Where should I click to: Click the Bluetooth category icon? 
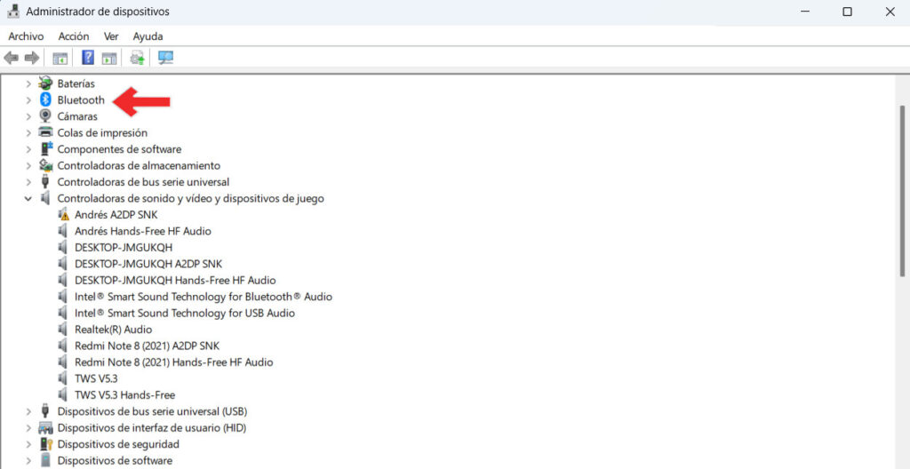coord(46,100)
